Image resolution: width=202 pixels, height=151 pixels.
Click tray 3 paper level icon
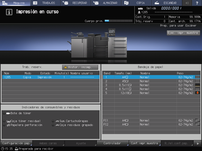click(x=197, y=85)
